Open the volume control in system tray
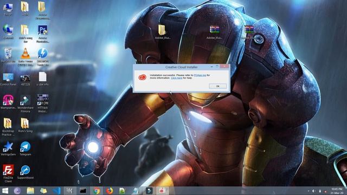This screenshot has width=347, height=195. tap(314, 191)
